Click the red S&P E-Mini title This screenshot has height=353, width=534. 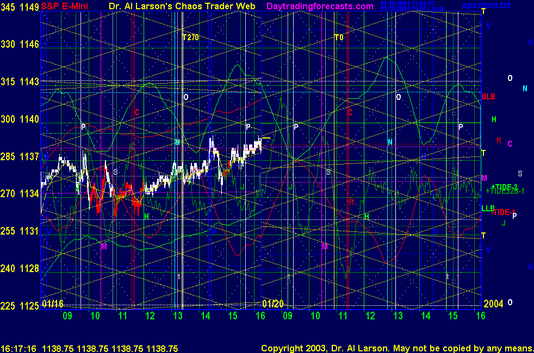pos(64,6)
